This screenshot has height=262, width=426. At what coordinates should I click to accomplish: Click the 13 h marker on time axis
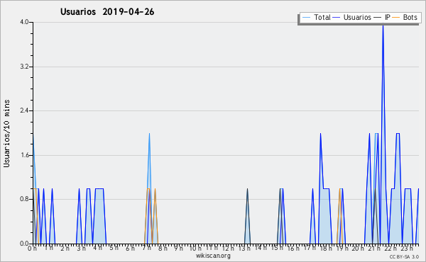coord(244,248)
